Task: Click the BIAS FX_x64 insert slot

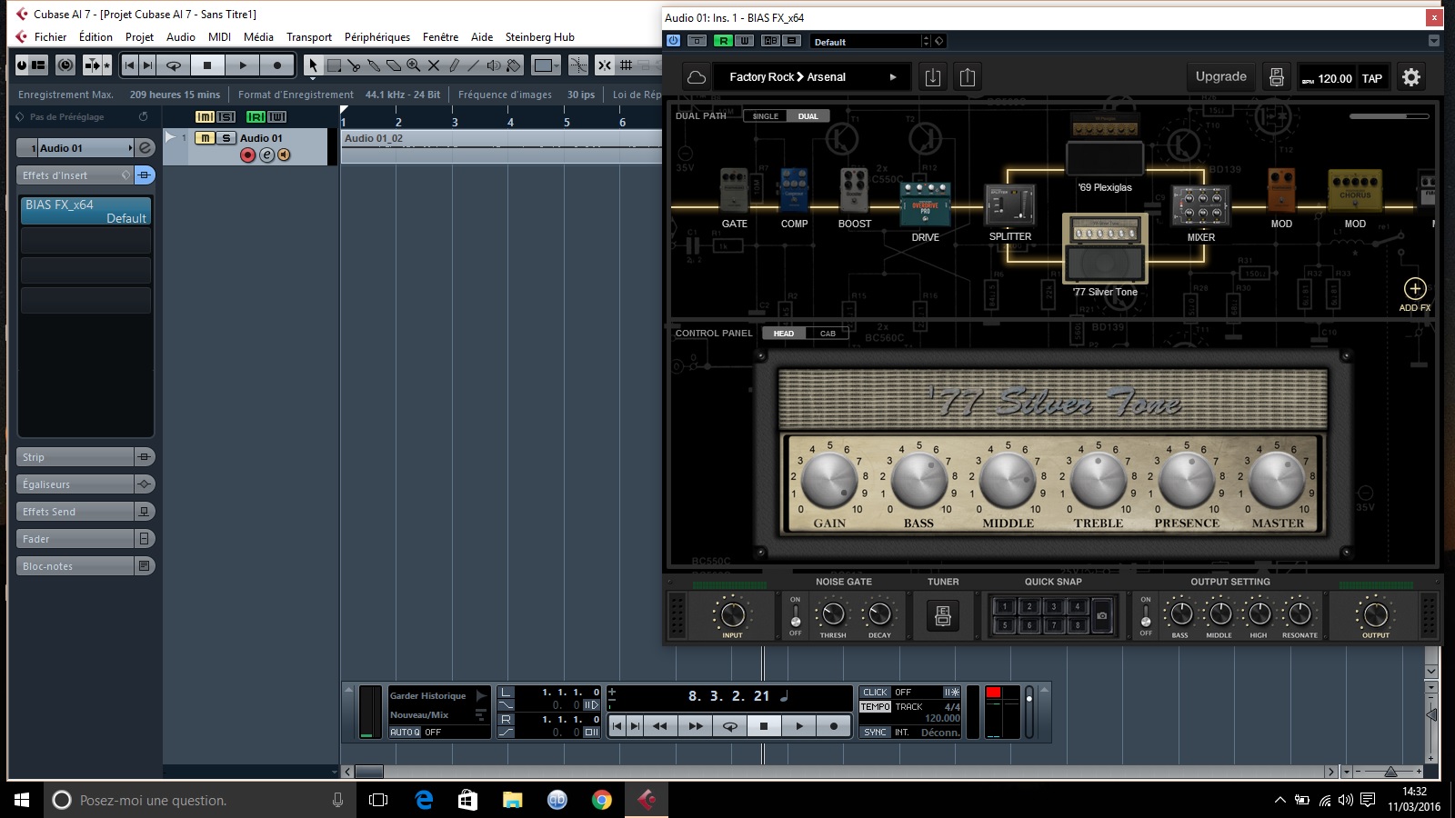Action: [x=85, y=211]
